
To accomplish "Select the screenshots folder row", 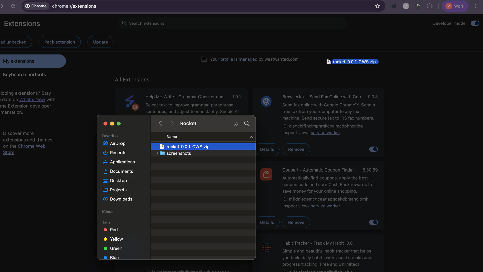I will pos(203,153).
